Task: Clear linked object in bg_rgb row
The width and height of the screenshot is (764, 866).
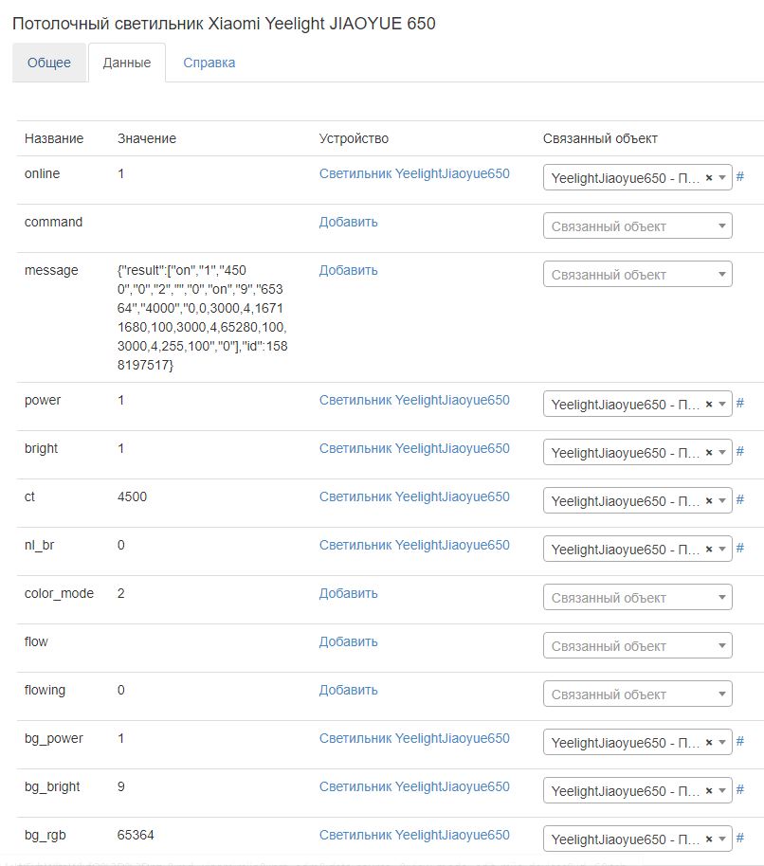Action: tap(709, 839)
